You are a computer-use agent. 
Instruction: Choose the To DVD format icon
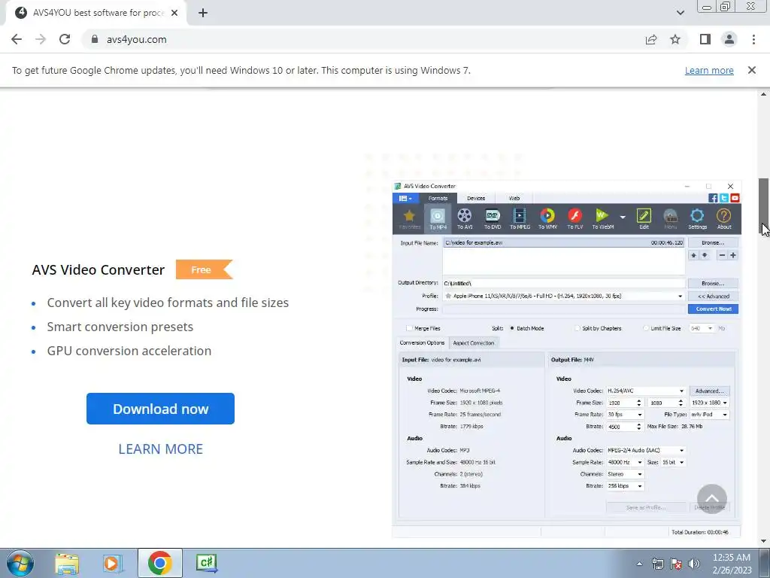pyautogui.click(x=493, y=219)
